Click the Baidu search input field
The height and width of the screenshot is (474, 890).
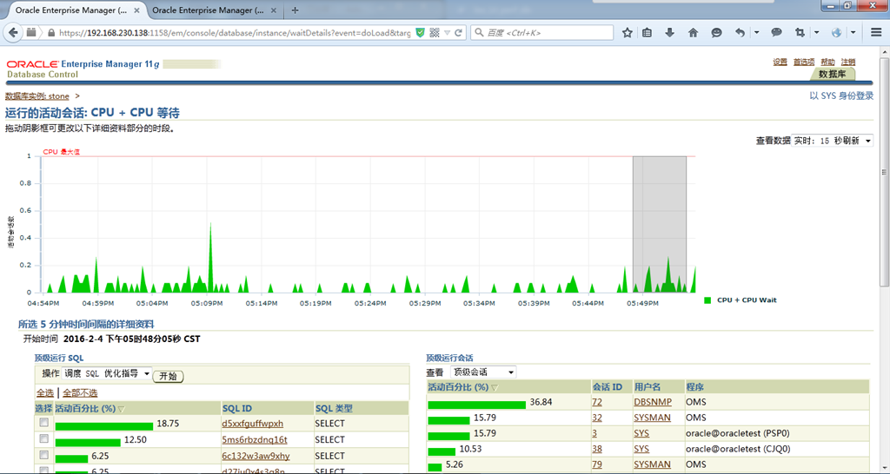tap(543, 33)
